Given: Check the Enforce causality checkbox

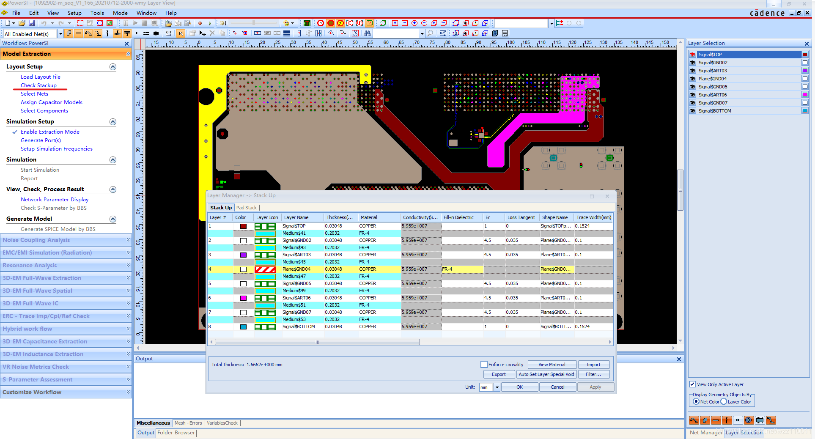Looking at the screenshot, I should [484, 364].
